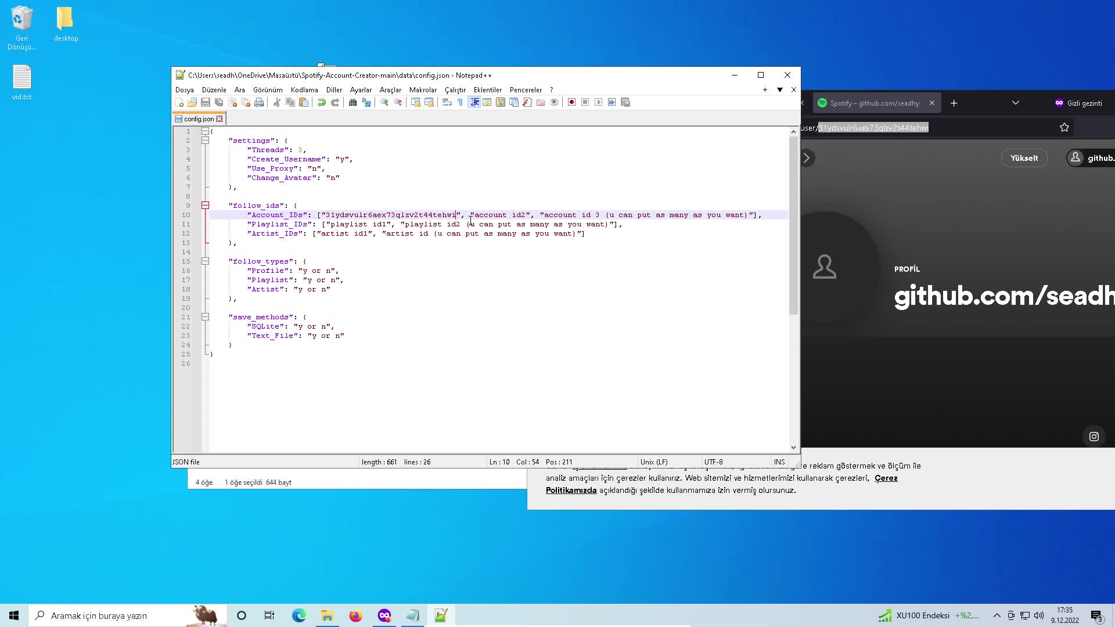Click the Yükselt button on Spotify page
The width and height of the screenshot is (1115, 627).
[x=1023, y=157]
